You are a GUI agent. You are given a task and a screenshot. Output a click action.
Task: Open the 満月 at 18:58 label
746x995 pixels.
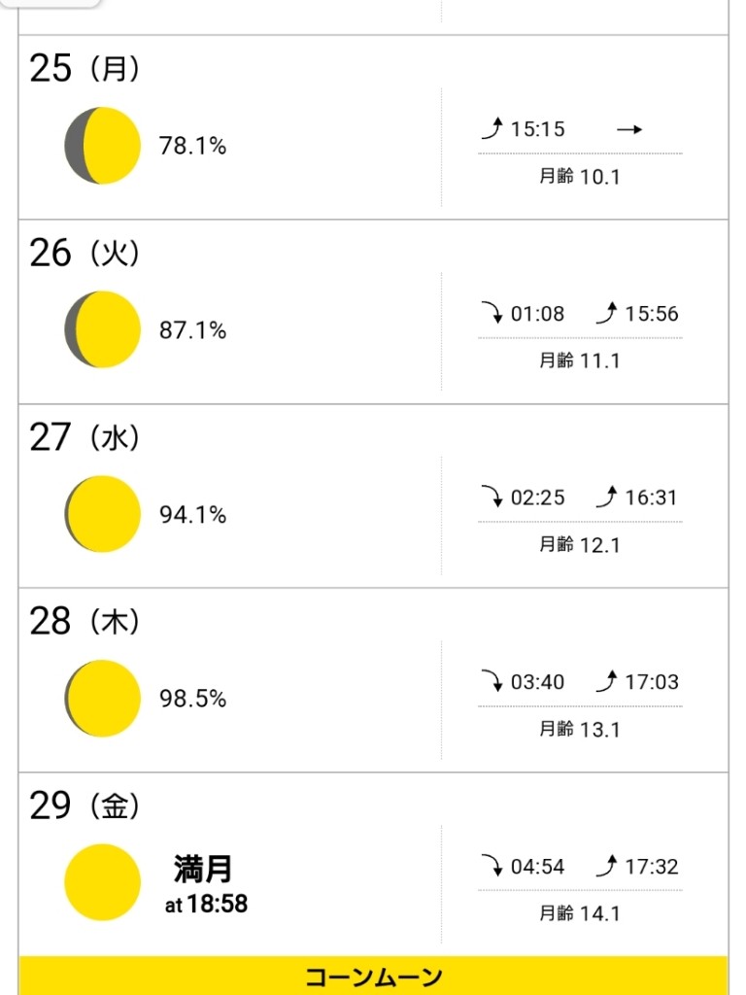pos(206,884)
